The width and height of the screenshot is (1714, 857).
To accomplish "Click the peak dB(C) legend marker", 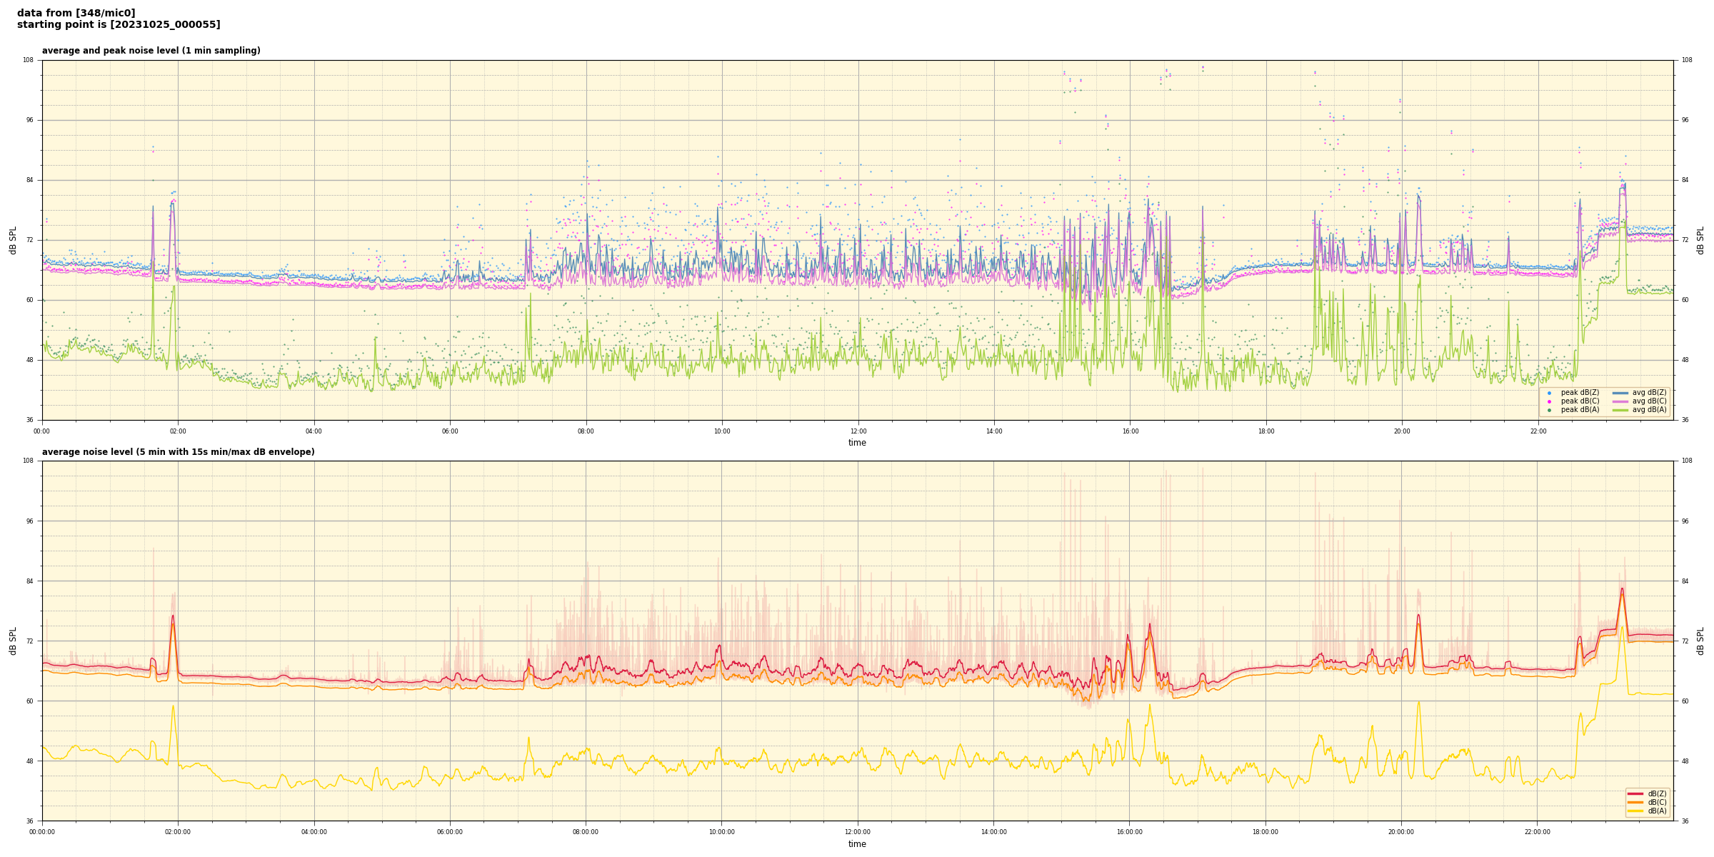I will tap(1549, 401).
